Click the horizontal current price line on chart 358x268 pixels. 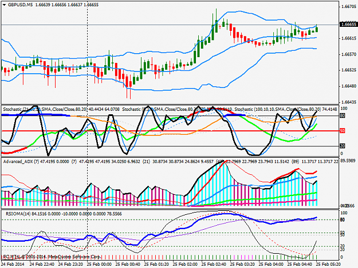click(169, 25)
